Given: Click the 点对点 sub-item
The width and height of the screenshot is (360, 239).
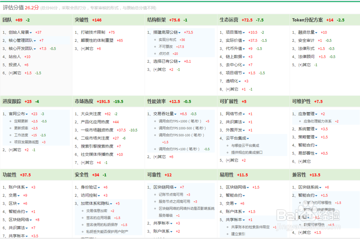Looking at the screenshot, I should tap(164, 54).
